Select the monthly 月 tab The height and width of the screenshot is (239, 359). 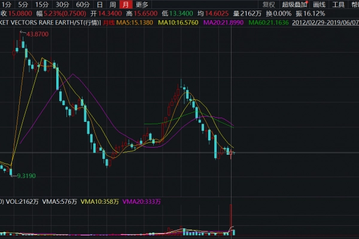click(126, 5)
